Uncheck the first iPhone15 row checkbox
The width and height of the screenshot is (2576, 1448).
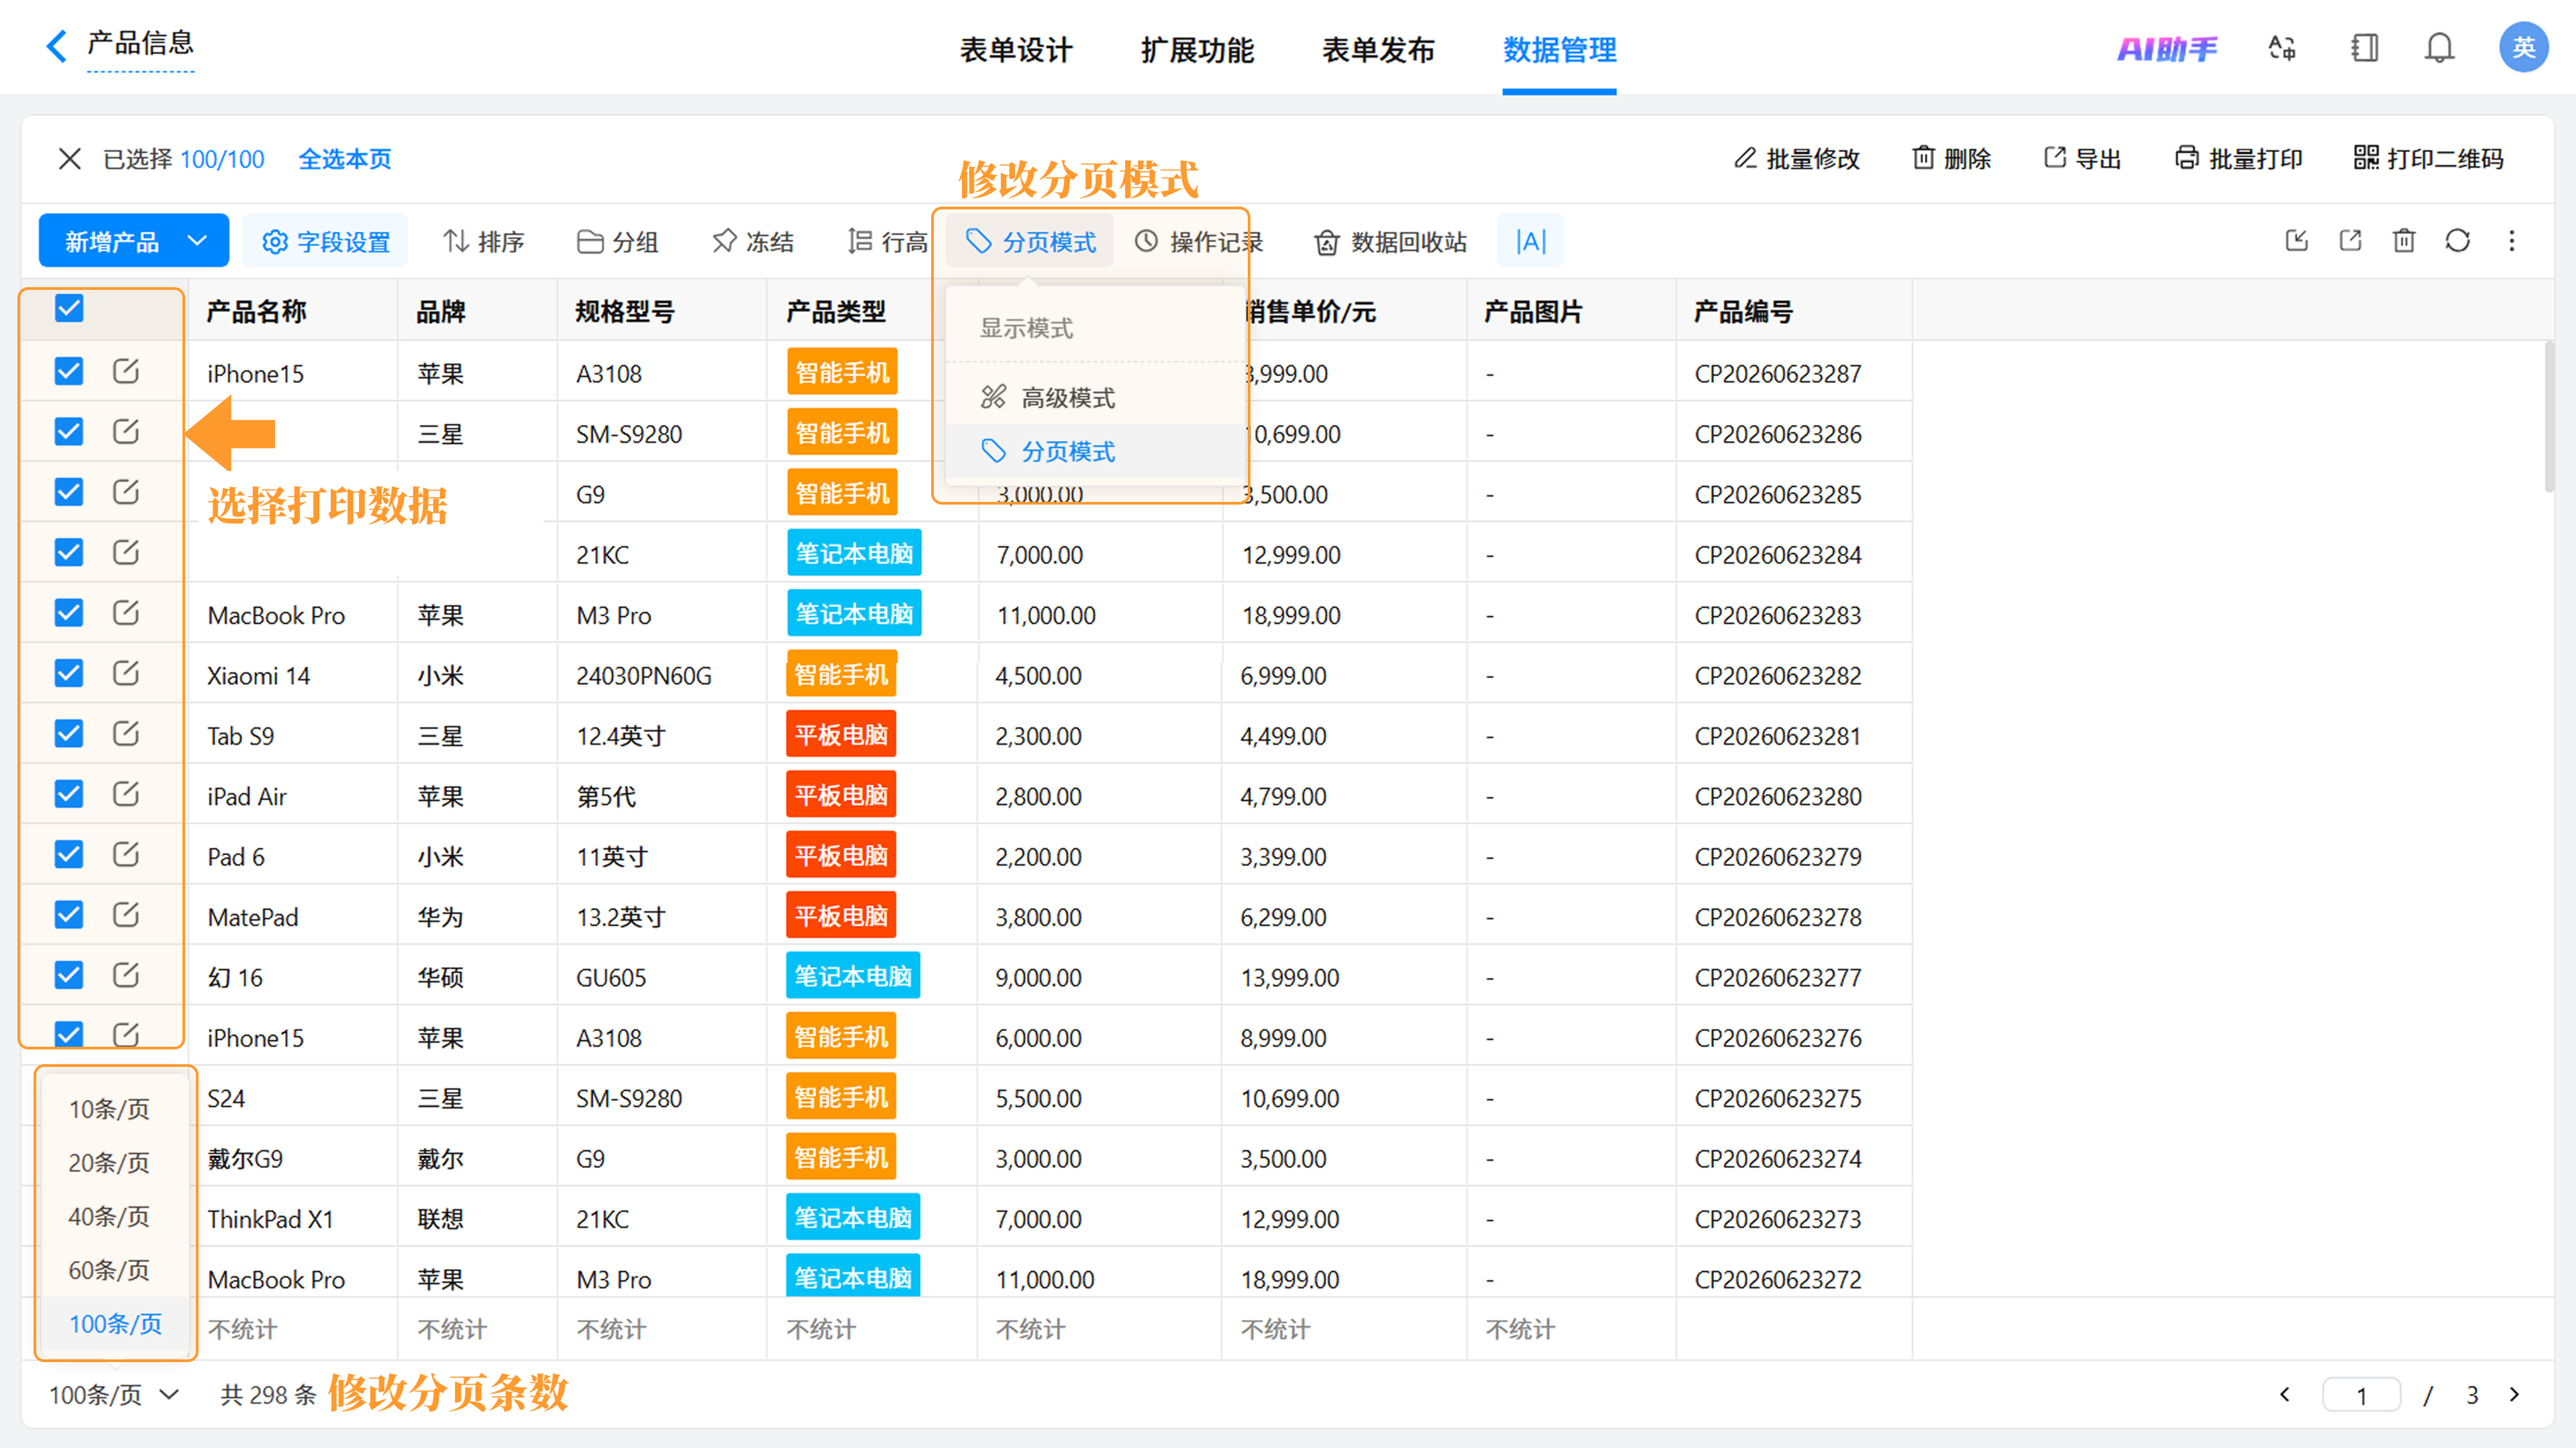[69, 372]
